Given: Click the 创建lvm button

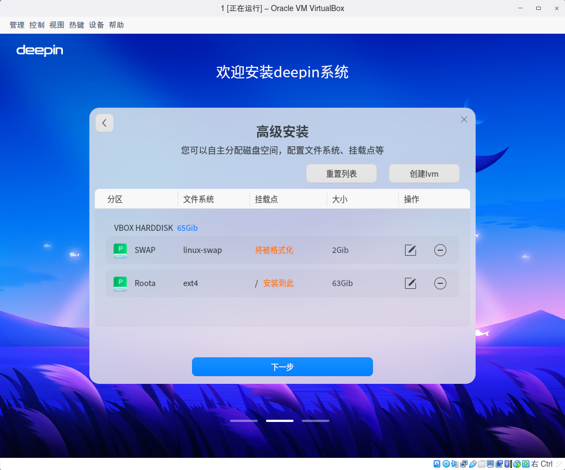Looking at the screenshot, I should coord(424,173).
